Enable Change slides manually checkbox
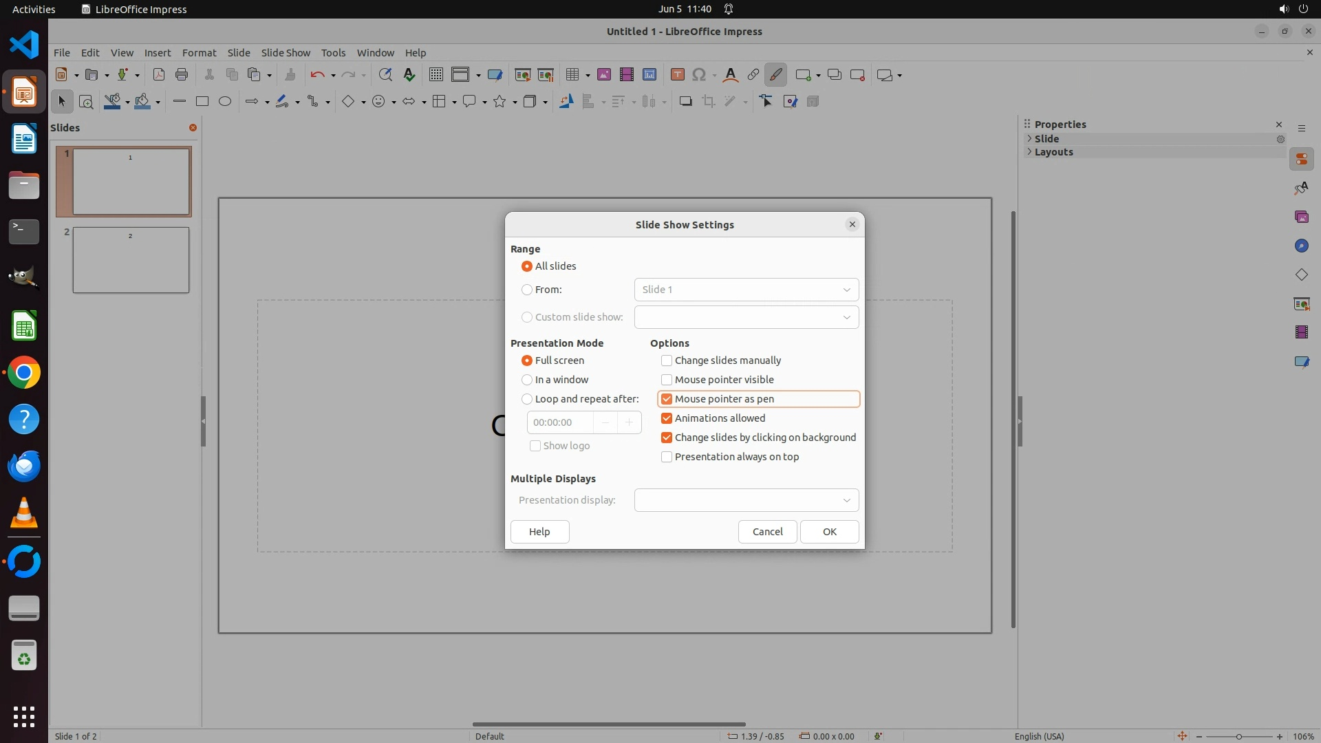This screenshot has width=1321, height=743. (x=666, y=360)
